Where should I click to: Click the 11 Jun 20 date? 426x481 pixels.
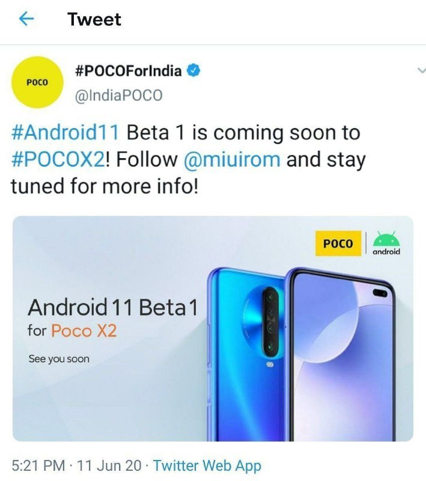(x=109, y=465)
